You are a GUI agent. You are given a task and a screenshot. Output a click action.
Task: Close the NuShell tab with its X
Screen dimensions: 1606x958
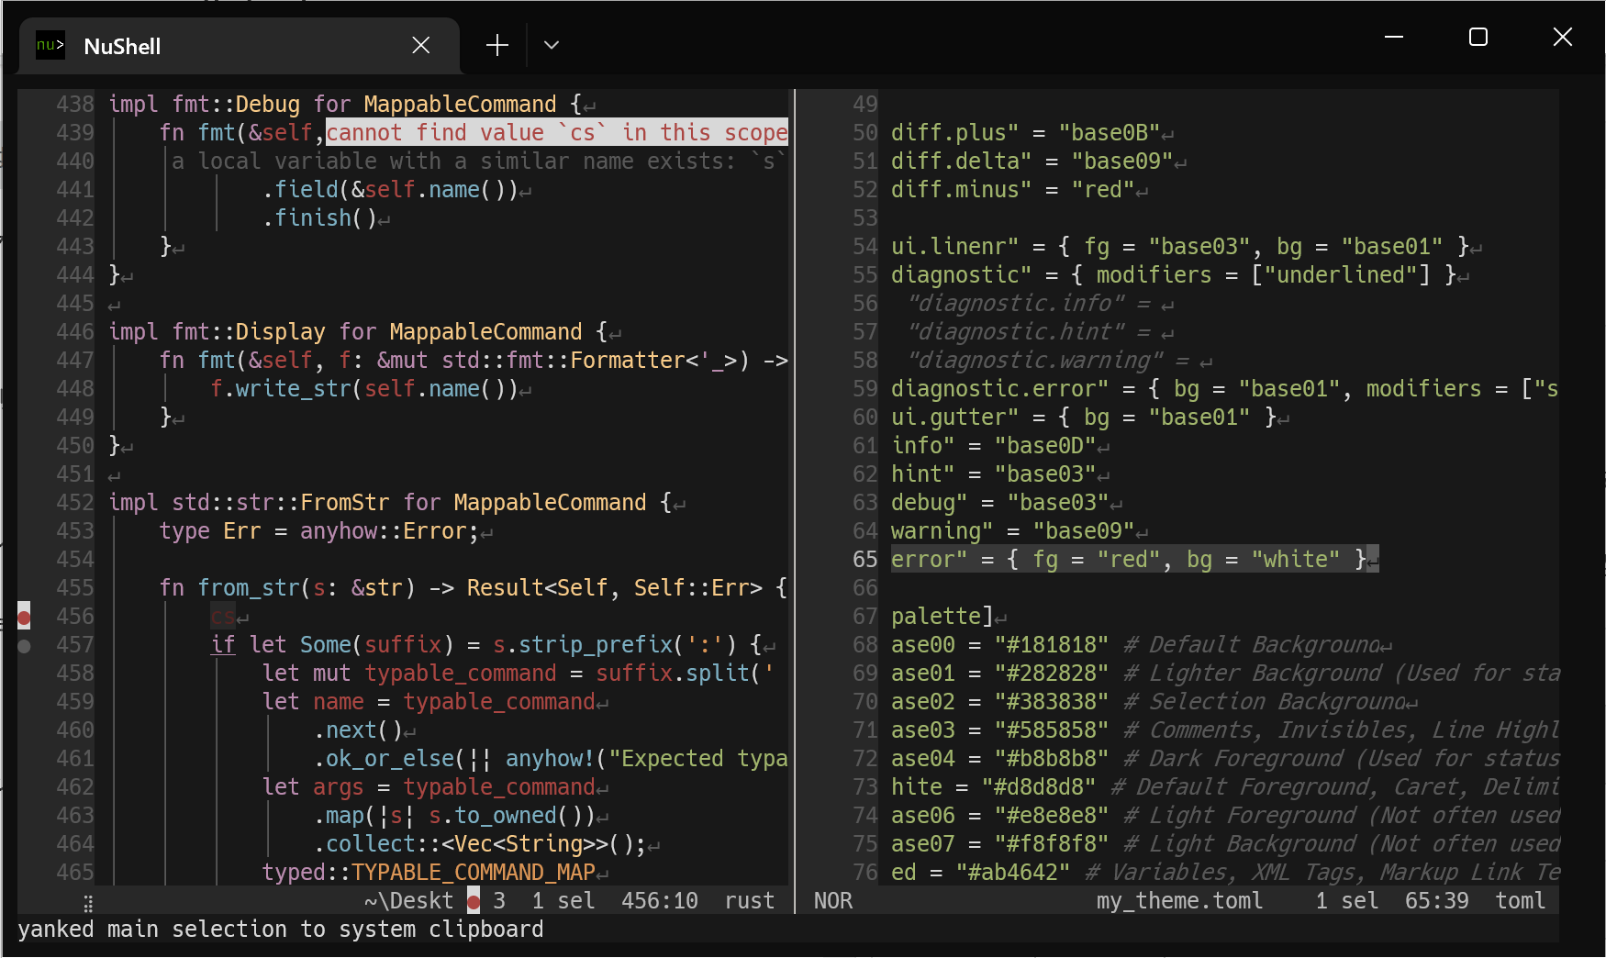(420, 44)
